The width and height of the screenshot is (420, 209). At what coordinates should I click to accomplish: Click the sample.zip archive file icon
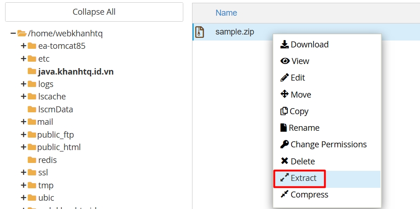click(199, 32)
